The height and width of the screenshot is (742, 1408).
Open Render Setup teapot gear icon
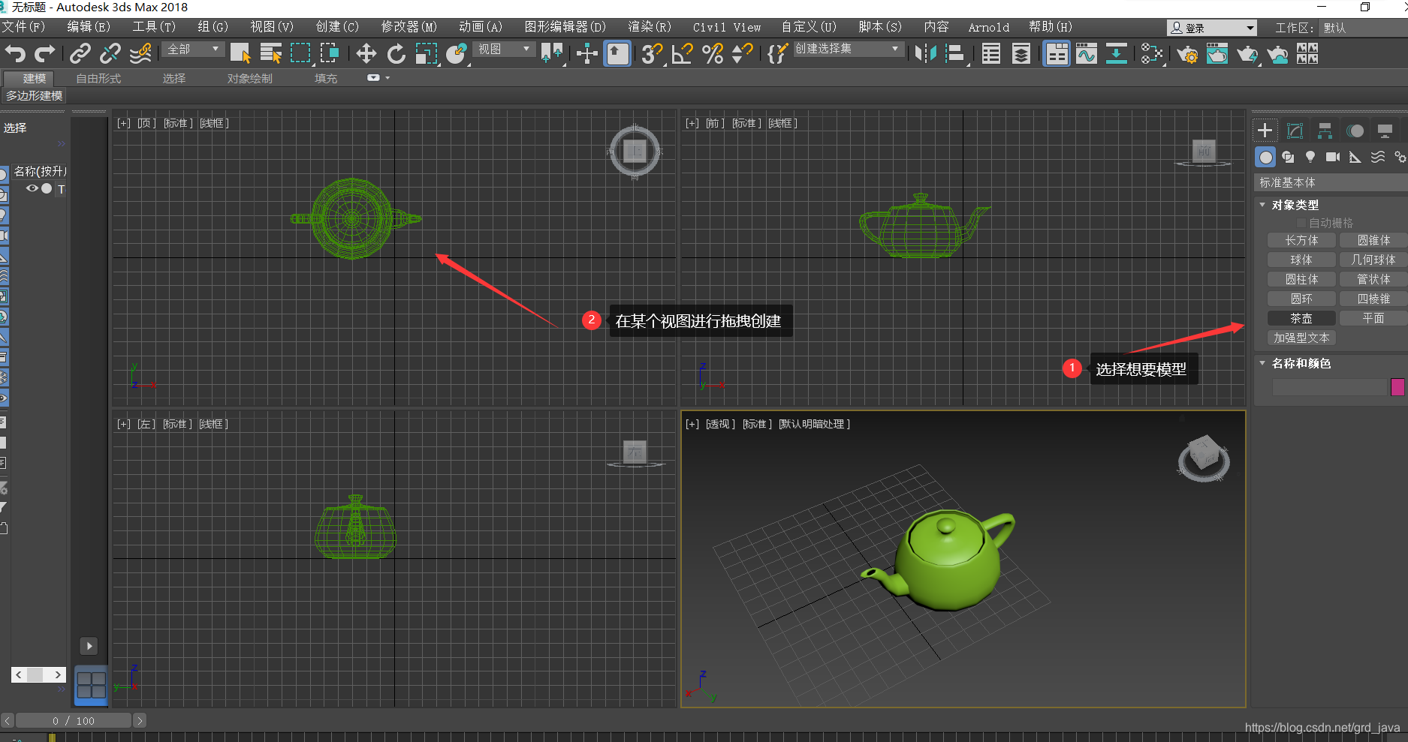pos(1187,54)
